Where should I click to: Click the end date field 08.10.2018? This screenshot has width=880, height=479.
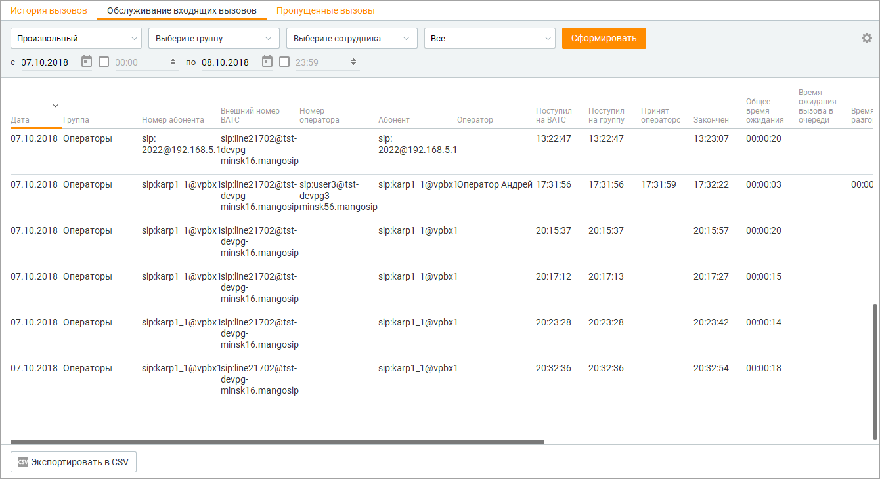225,62
